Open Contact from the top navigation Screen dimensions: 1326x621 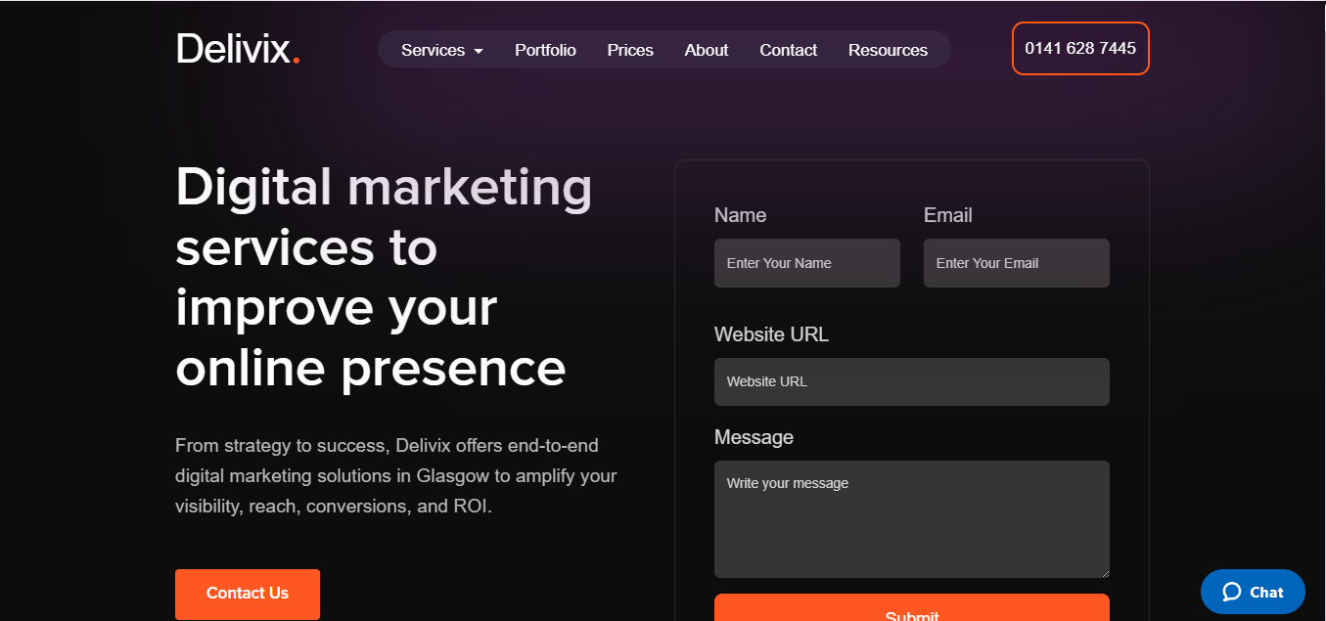pyautogui.click(x=788, y=50)
